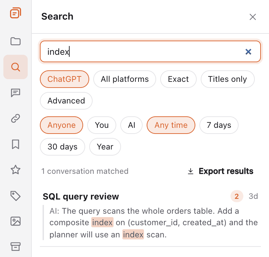269x257 pixels.
Task: Toggle the Titles only filter
Action: (x=227, y=79)
